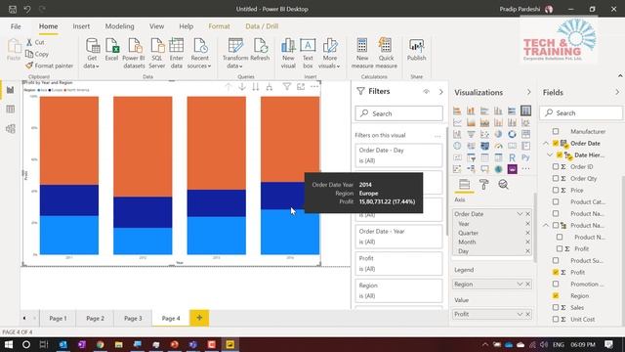Collapse the Fields pane chevron
625x352 pixels.
(x=617, y=92)
